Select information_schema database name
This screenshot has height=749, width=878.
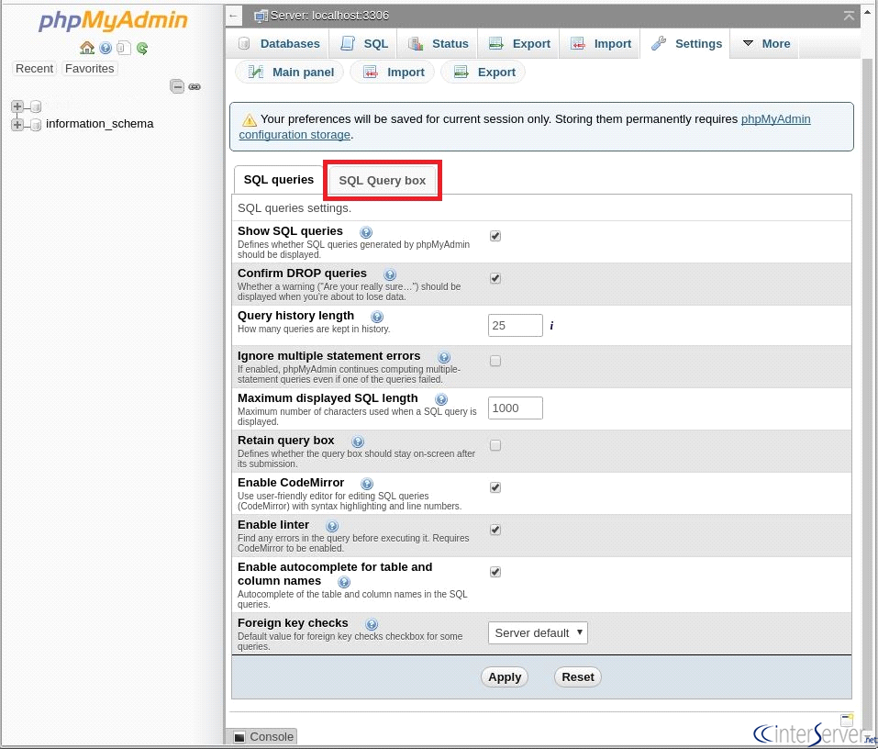pyautogui.click(x=100, y=124)
